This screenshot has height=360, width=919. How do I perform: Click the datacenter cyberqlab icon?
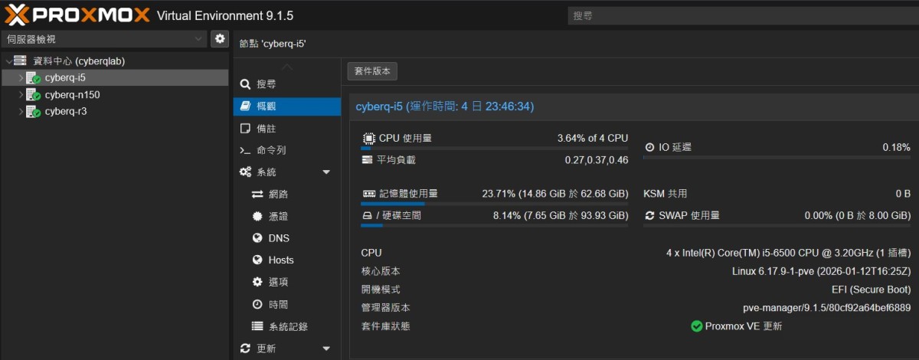point(20,61)
